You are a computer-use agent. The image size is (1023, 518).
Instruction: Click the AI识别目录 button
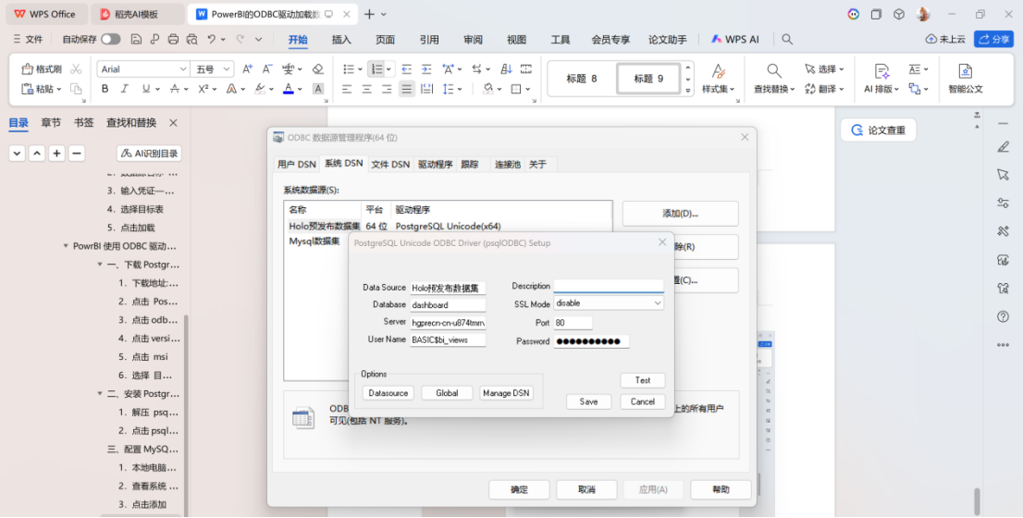click(150, 154)
